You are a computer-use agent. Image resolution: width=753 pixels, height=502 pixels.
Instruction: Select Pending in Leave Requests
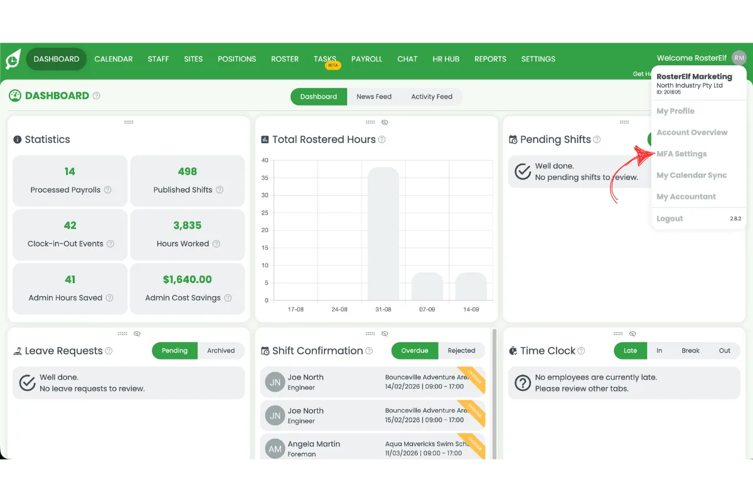coord(174,351)
